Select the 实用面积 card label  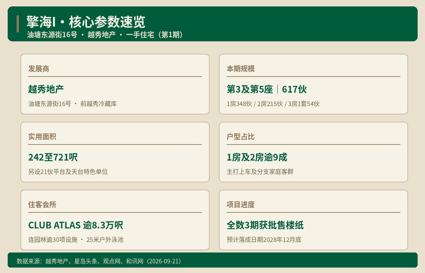[x=42, y=136]
